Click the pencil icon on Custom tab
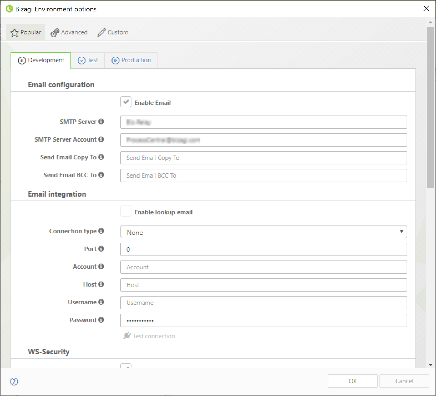 102,32
